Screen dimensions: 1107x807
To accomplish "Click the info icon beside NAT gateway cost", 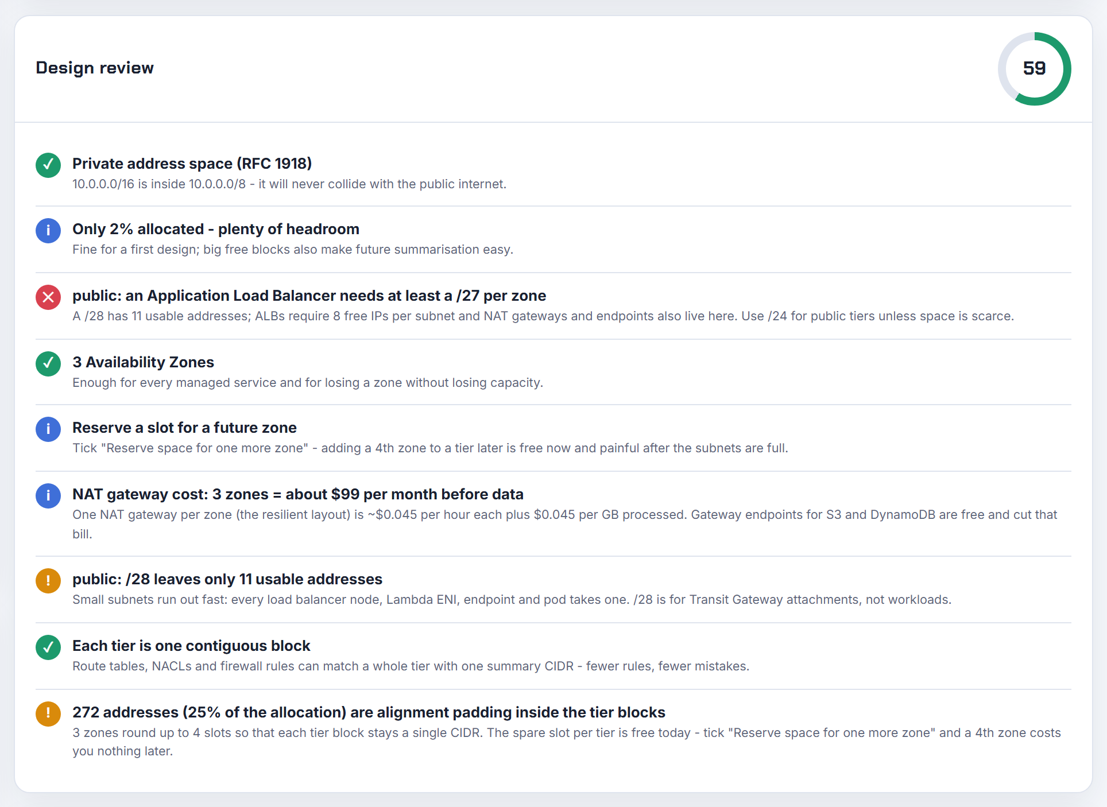I will tap(48, 496).
